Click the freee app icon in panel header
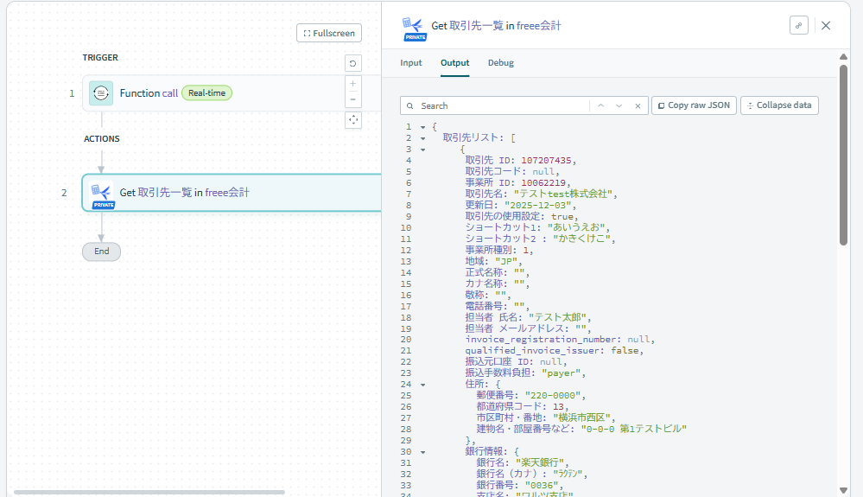 pyautogui.click(x=413, y=29)
